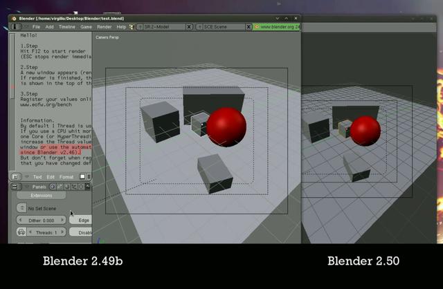Switch to the Object context icon
Viewport: 443px width, 289px height.
[x=74, y=187]
